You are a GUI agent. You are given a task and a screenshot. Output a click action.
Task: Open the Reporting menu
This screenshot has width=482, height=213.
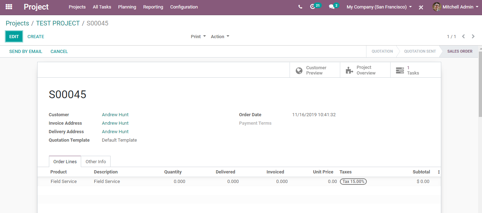[153, 7]
